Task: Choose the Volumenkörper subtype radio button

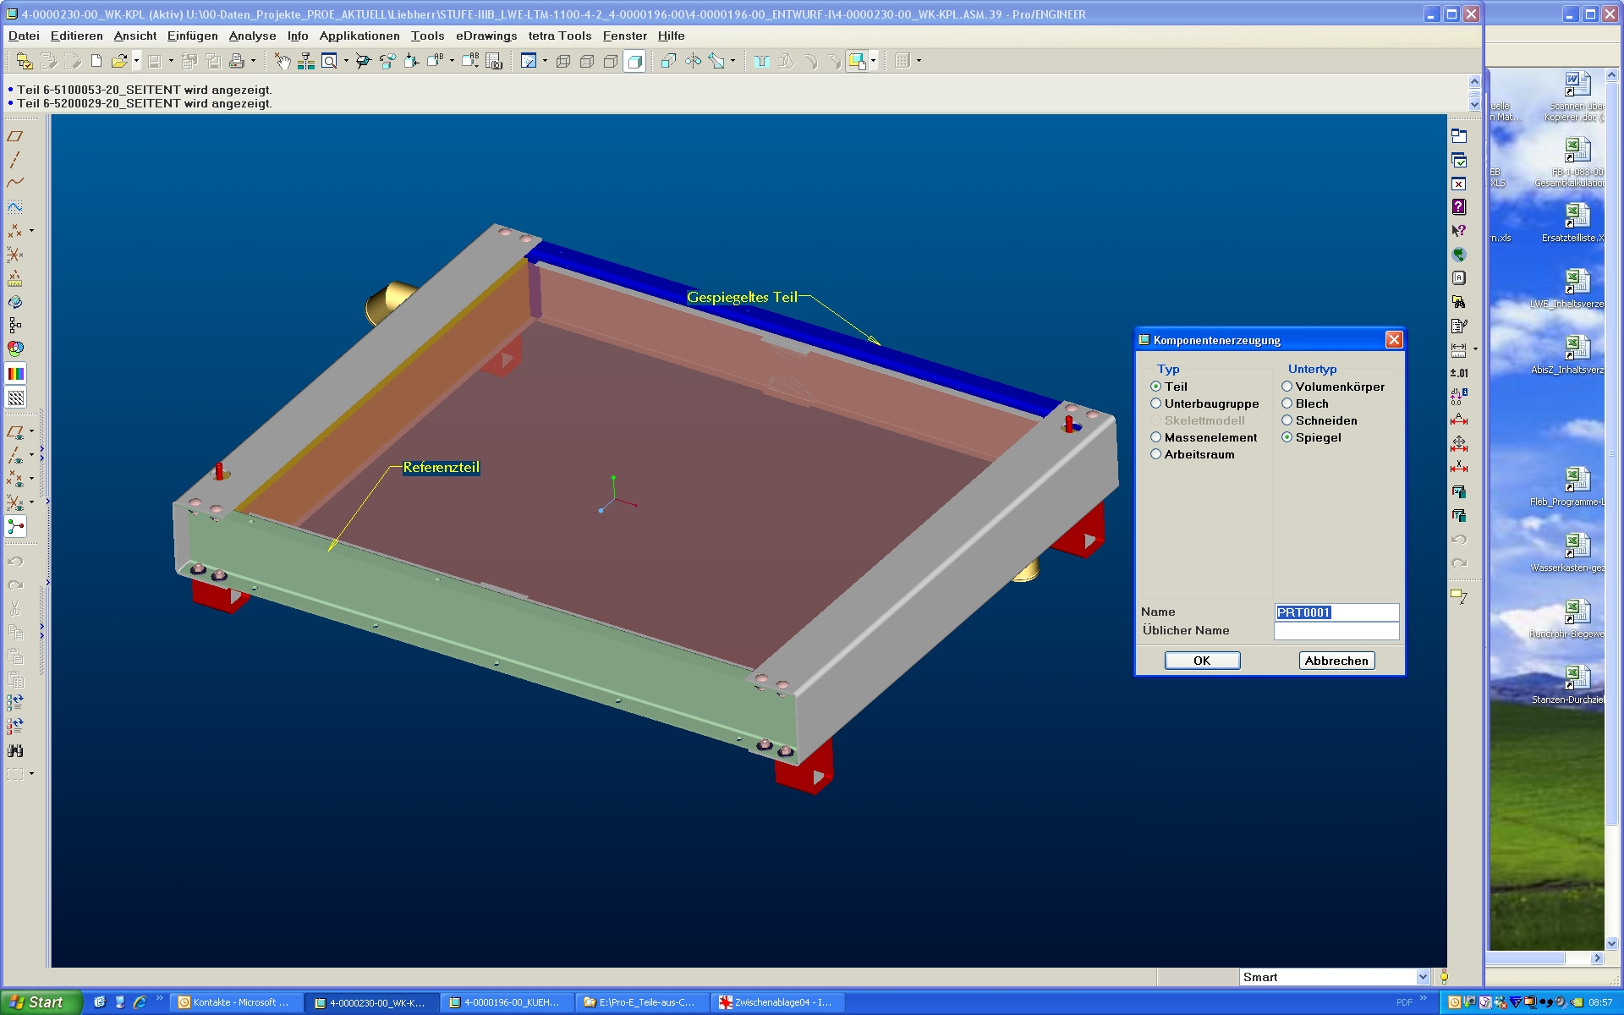Action: (x=1287, y=387)
